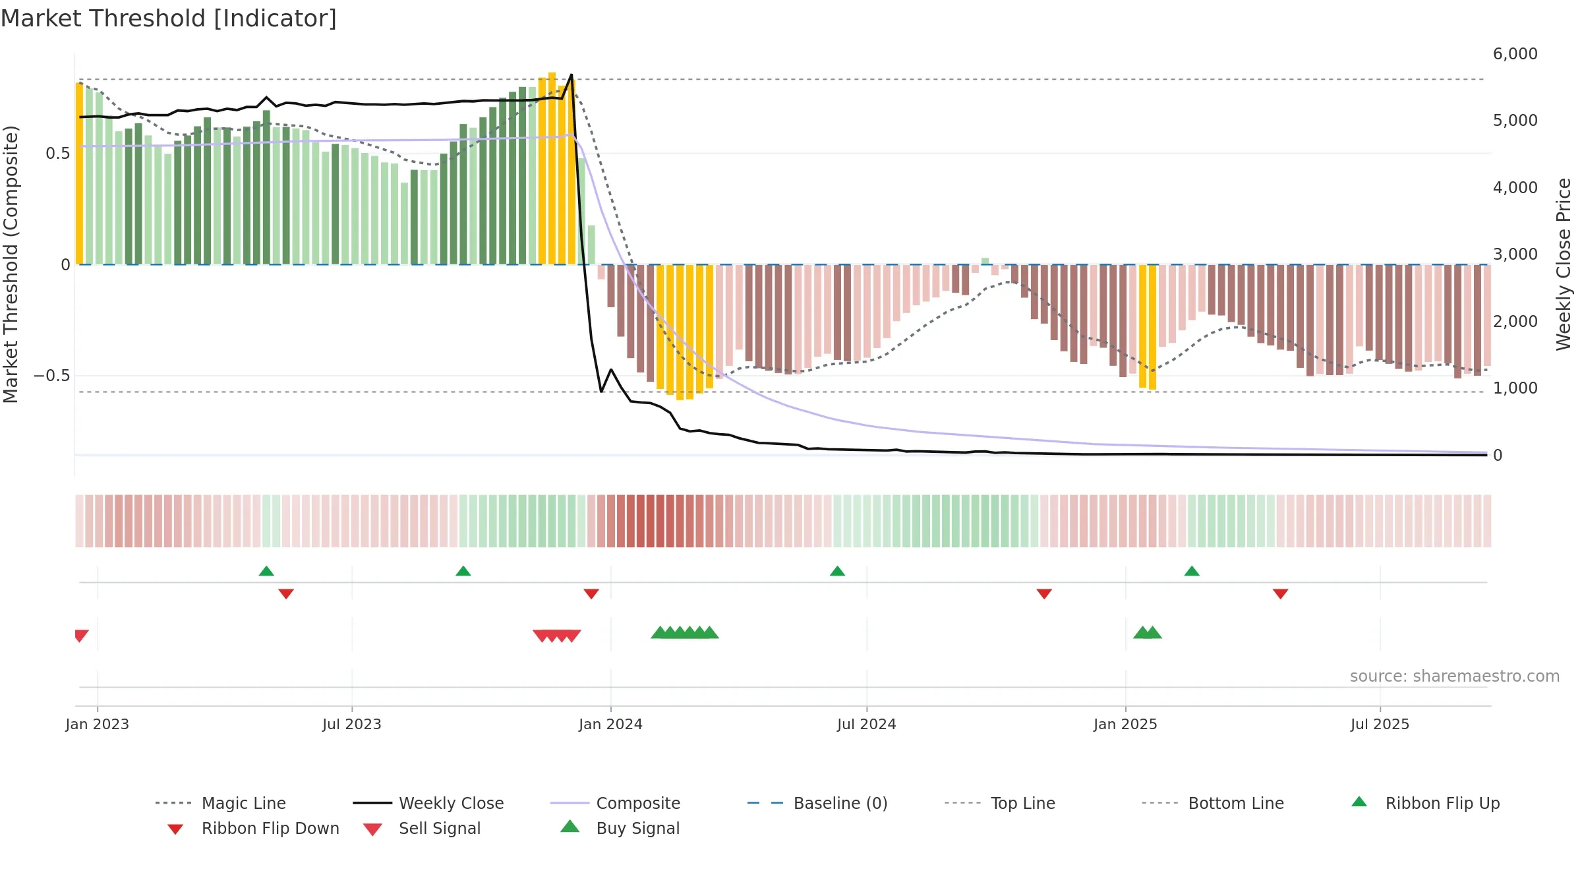
Task: Click the ribbon flip up marker near September 2023
Action: click(463, 571)
